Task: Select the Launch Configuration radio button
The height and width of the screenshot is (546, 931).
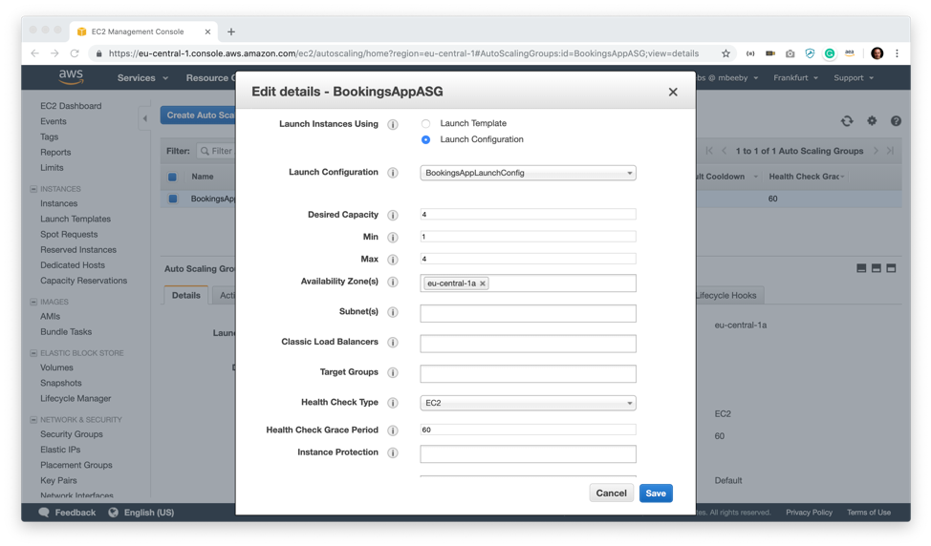Action: (425, 140)
